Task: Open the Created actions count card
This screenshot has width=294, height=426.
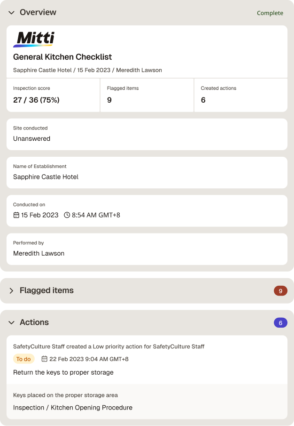Action: coord(241,95)
